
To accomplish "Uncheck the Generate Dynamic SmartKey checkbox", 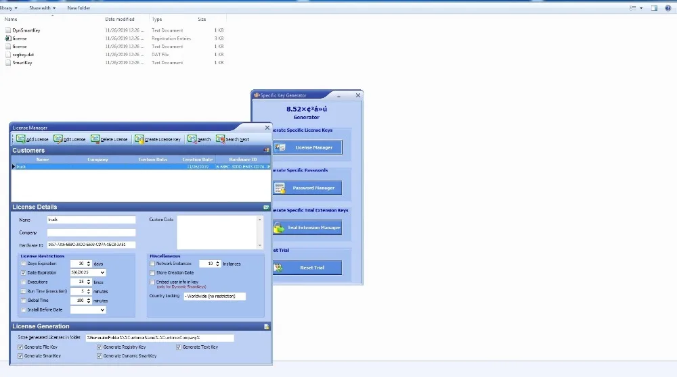I will pyautogui.click(x=100, y=356).
